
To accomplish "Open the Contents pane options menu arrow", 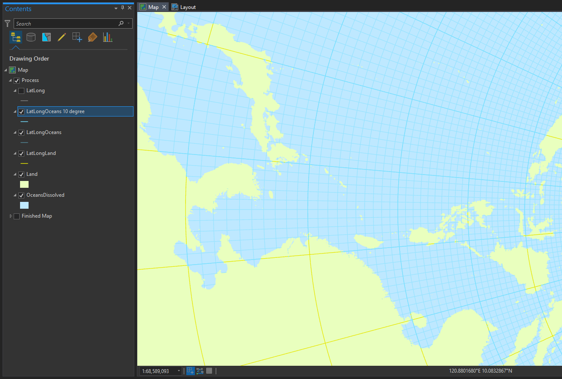I will (116, 8).
